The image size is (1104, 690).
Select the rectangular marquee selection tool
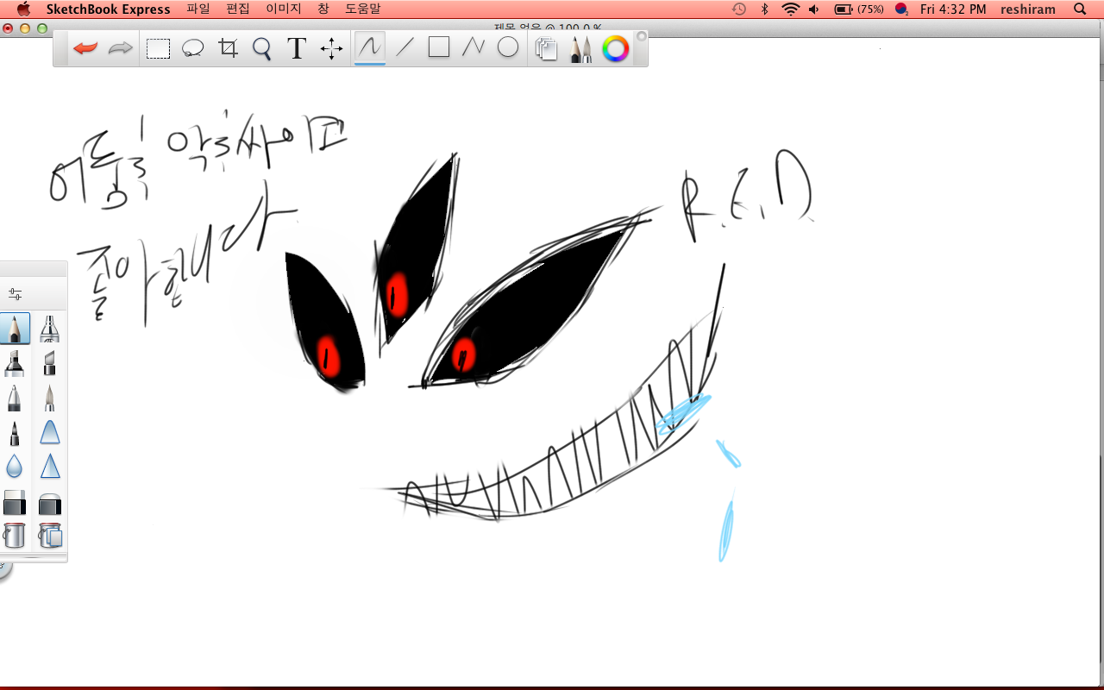point(158,48)
